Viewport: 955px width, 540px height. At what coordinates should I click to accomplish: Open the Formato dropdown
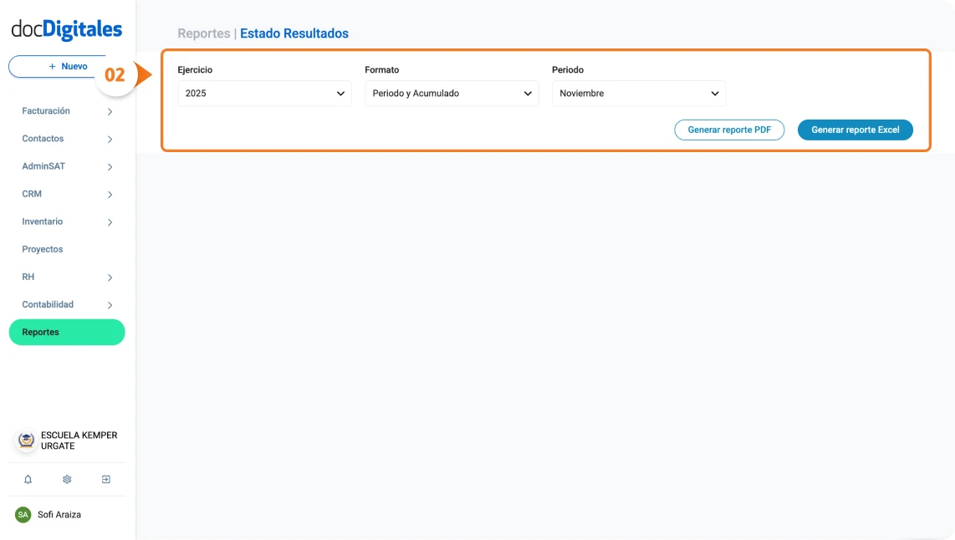coord(451,94)
